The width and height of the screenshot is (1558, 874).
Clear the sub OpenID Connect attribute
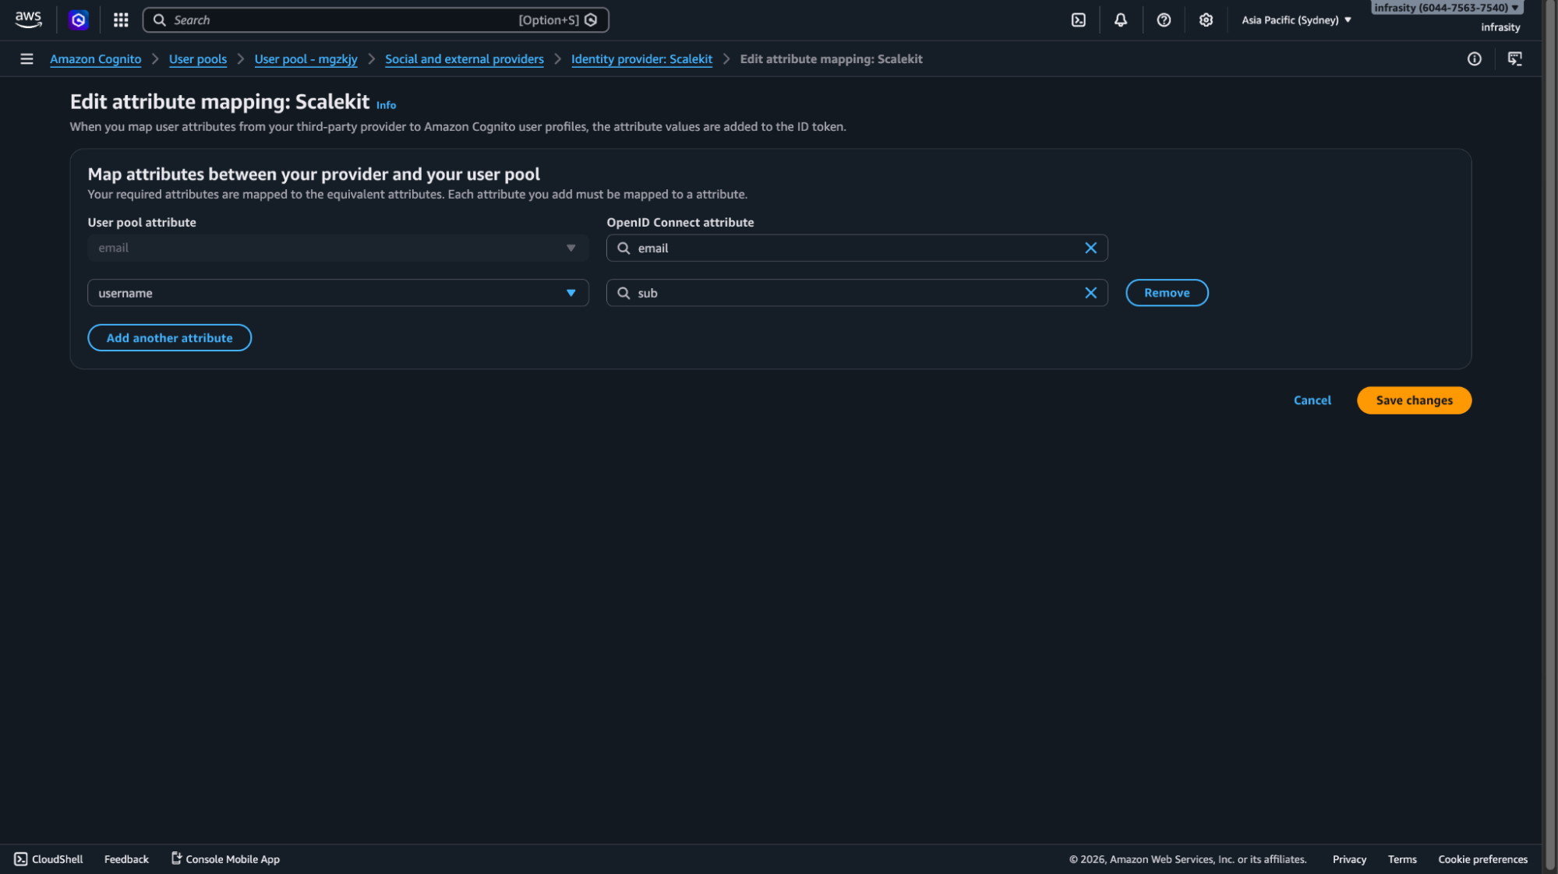click(x=1090, y=293)
